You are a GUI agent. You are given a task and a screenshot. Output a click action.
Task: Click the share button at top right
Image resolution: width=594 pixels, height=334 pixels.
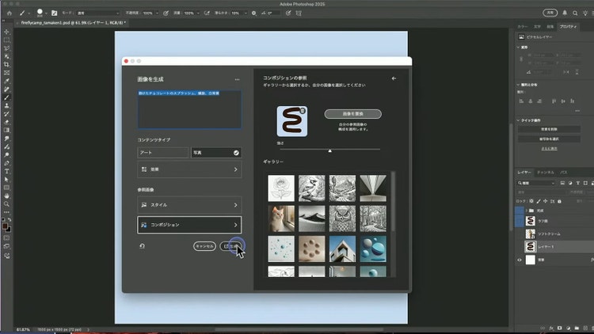pos(550,13)
